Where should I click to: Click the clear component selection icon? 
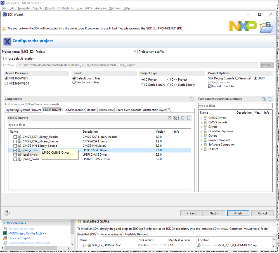point(175,118)
